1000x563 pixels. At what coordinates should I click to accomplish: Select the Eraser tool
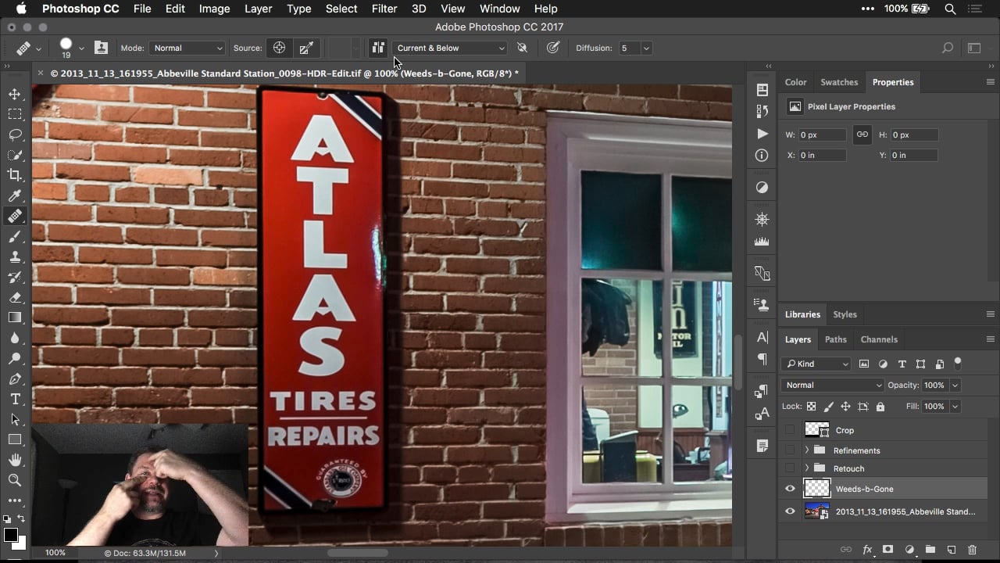click(15, 297)
